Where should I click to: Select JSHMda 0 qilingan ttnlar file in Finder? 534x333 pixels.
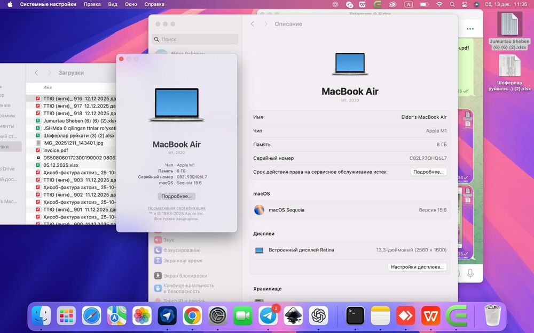(72, 128)
